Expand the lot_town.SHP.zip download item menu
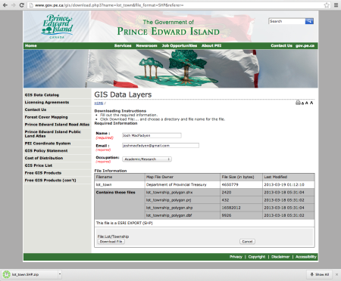This screenshot has width=341, height=281. point(60,274)
